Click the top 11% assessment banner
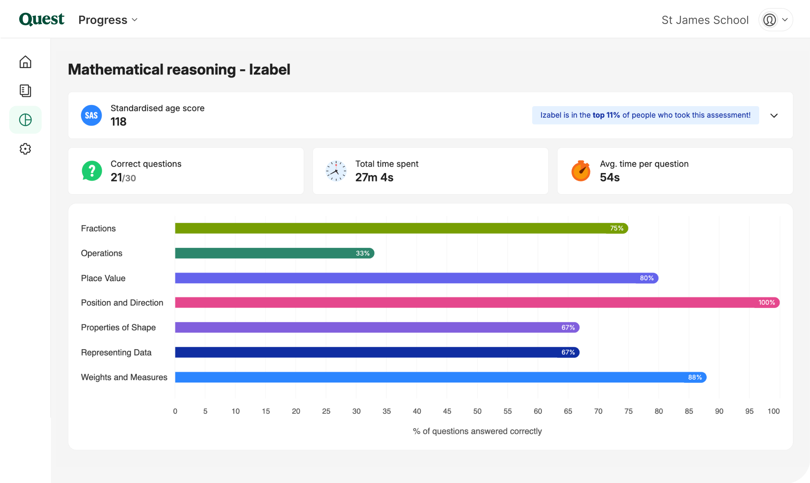810x483 pixels. click(x=645, y=115)
